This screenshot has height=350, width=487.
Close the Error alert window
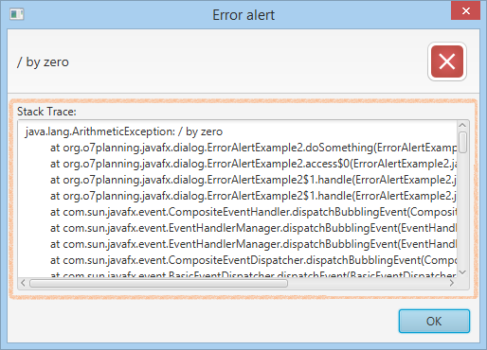coord(465,11)
